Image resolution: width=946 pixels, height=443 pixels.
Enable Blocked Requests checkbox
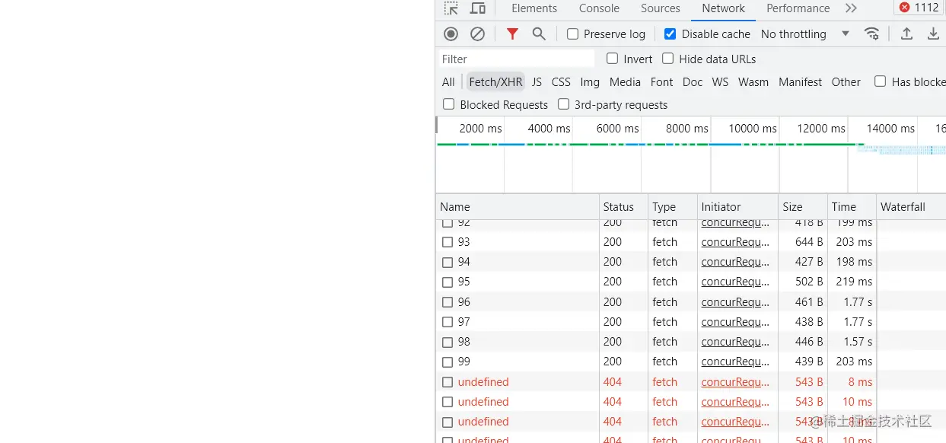[448, 104]
